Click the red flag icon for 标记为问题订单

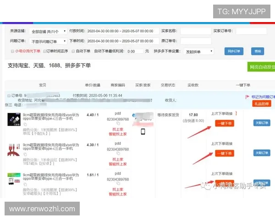click(247, 97)
